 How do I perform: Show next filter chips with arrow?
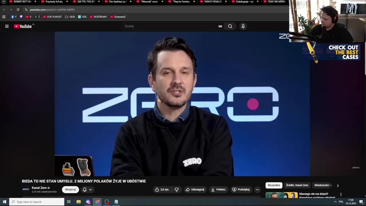(338, 185)
